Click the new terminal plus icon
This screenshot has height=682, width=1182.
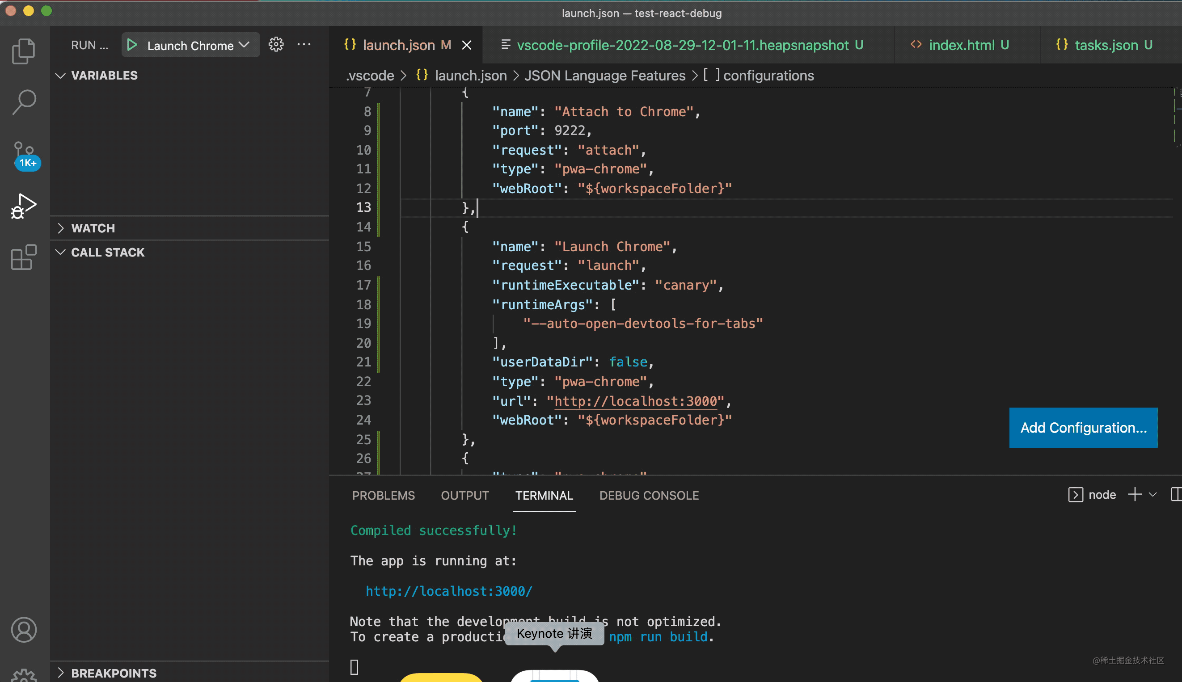pos(1134,495)
